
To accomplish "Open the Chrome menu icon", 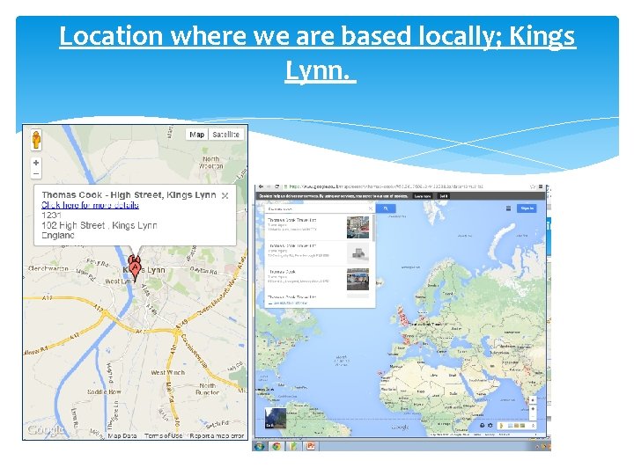I will [541, 186].
